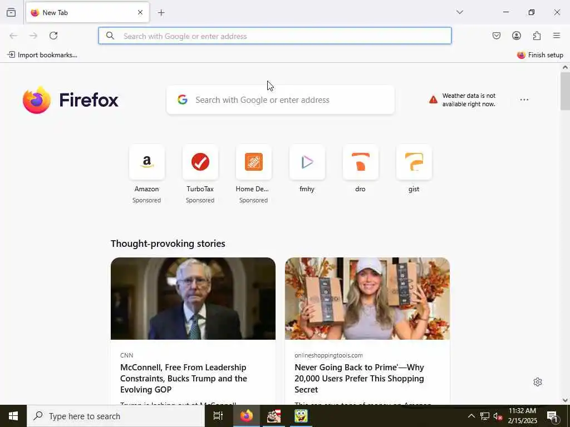Click the weather warning triangle icon
Screen dimensions: 570x427
click(x=433, y=100)
